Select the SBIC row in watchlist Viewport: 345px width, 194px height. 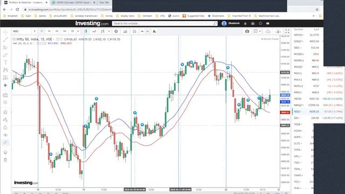coord(307,48)
